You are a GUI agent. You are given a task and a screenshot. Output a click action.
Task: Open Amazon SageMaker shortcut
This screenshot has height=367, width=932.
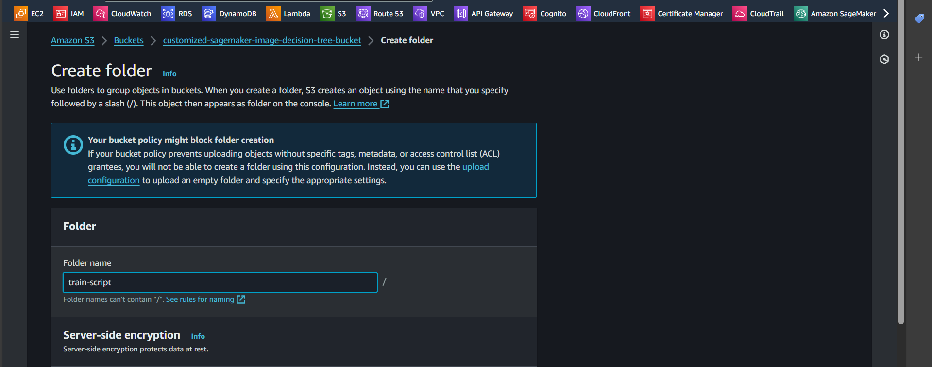835,14
